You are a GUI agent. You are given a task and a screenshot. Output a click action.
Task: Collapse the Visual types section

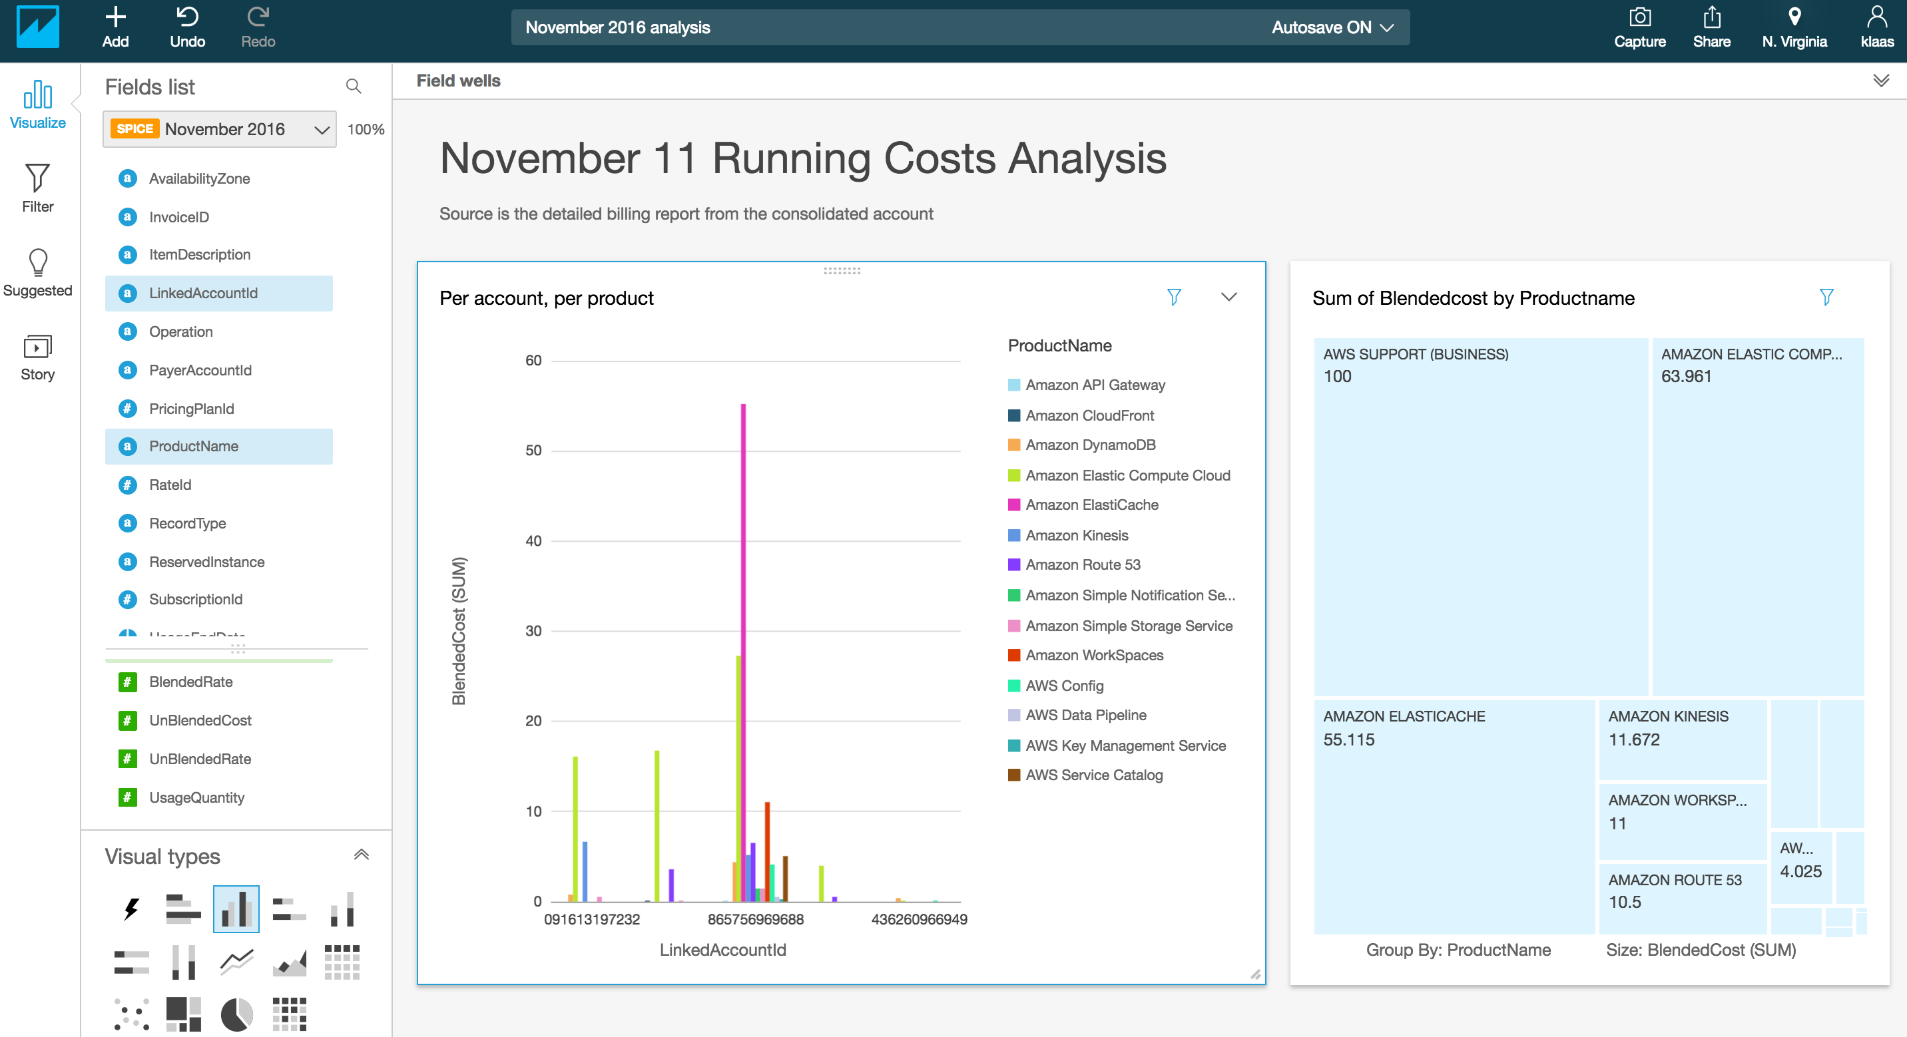362,855
